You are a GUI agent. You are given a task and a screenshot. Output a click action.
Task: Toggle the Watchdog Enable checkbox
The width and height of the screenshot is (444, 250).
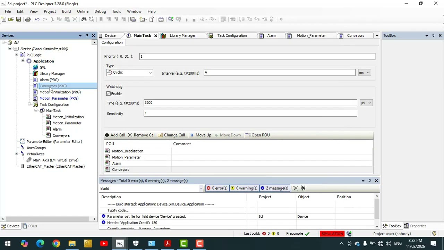[x=109, y=94]
